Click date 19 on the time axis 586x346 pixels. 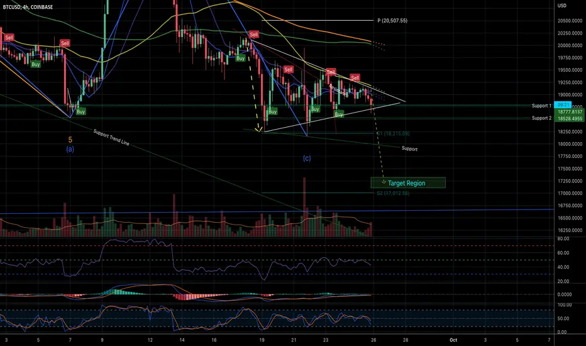[262, 340]
